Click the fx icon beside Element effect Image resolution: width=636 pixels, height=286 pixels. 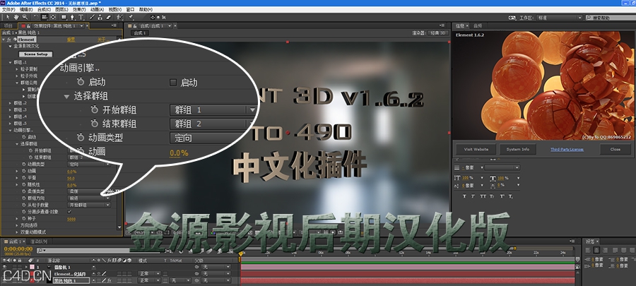coord(9,40)
